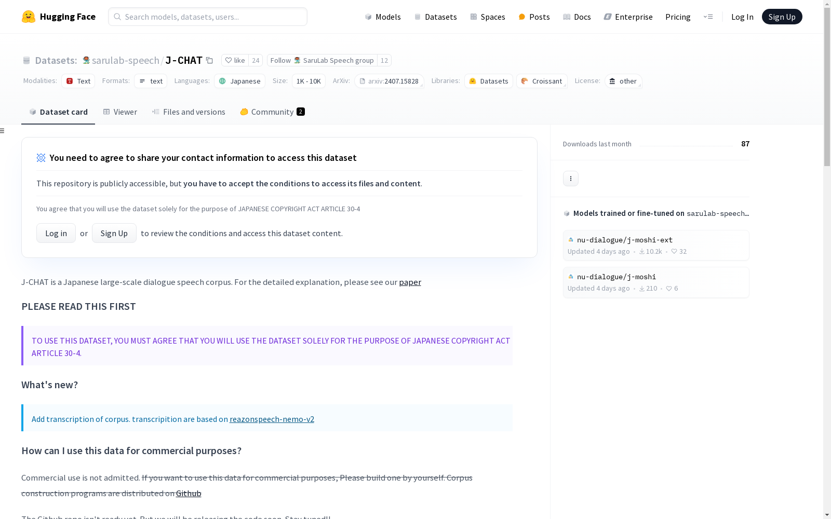The width and height of the screenshot is (831, 519).
Task: Click the downloads last month chart line
Action: tap(686, 145)
